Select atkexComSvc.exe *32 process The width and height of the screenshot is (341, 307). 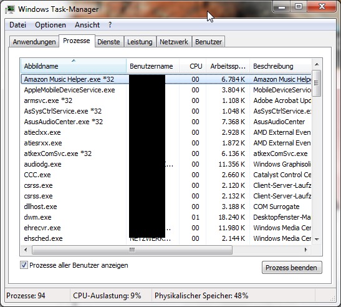pyautogui.click(x=166, y=153)
